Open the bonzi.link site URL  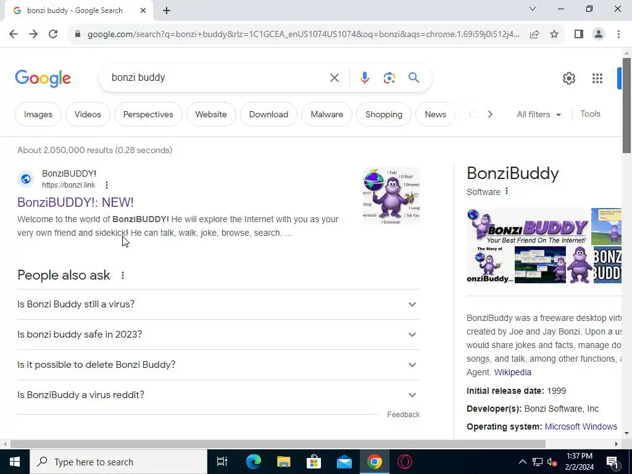[69, 185]
